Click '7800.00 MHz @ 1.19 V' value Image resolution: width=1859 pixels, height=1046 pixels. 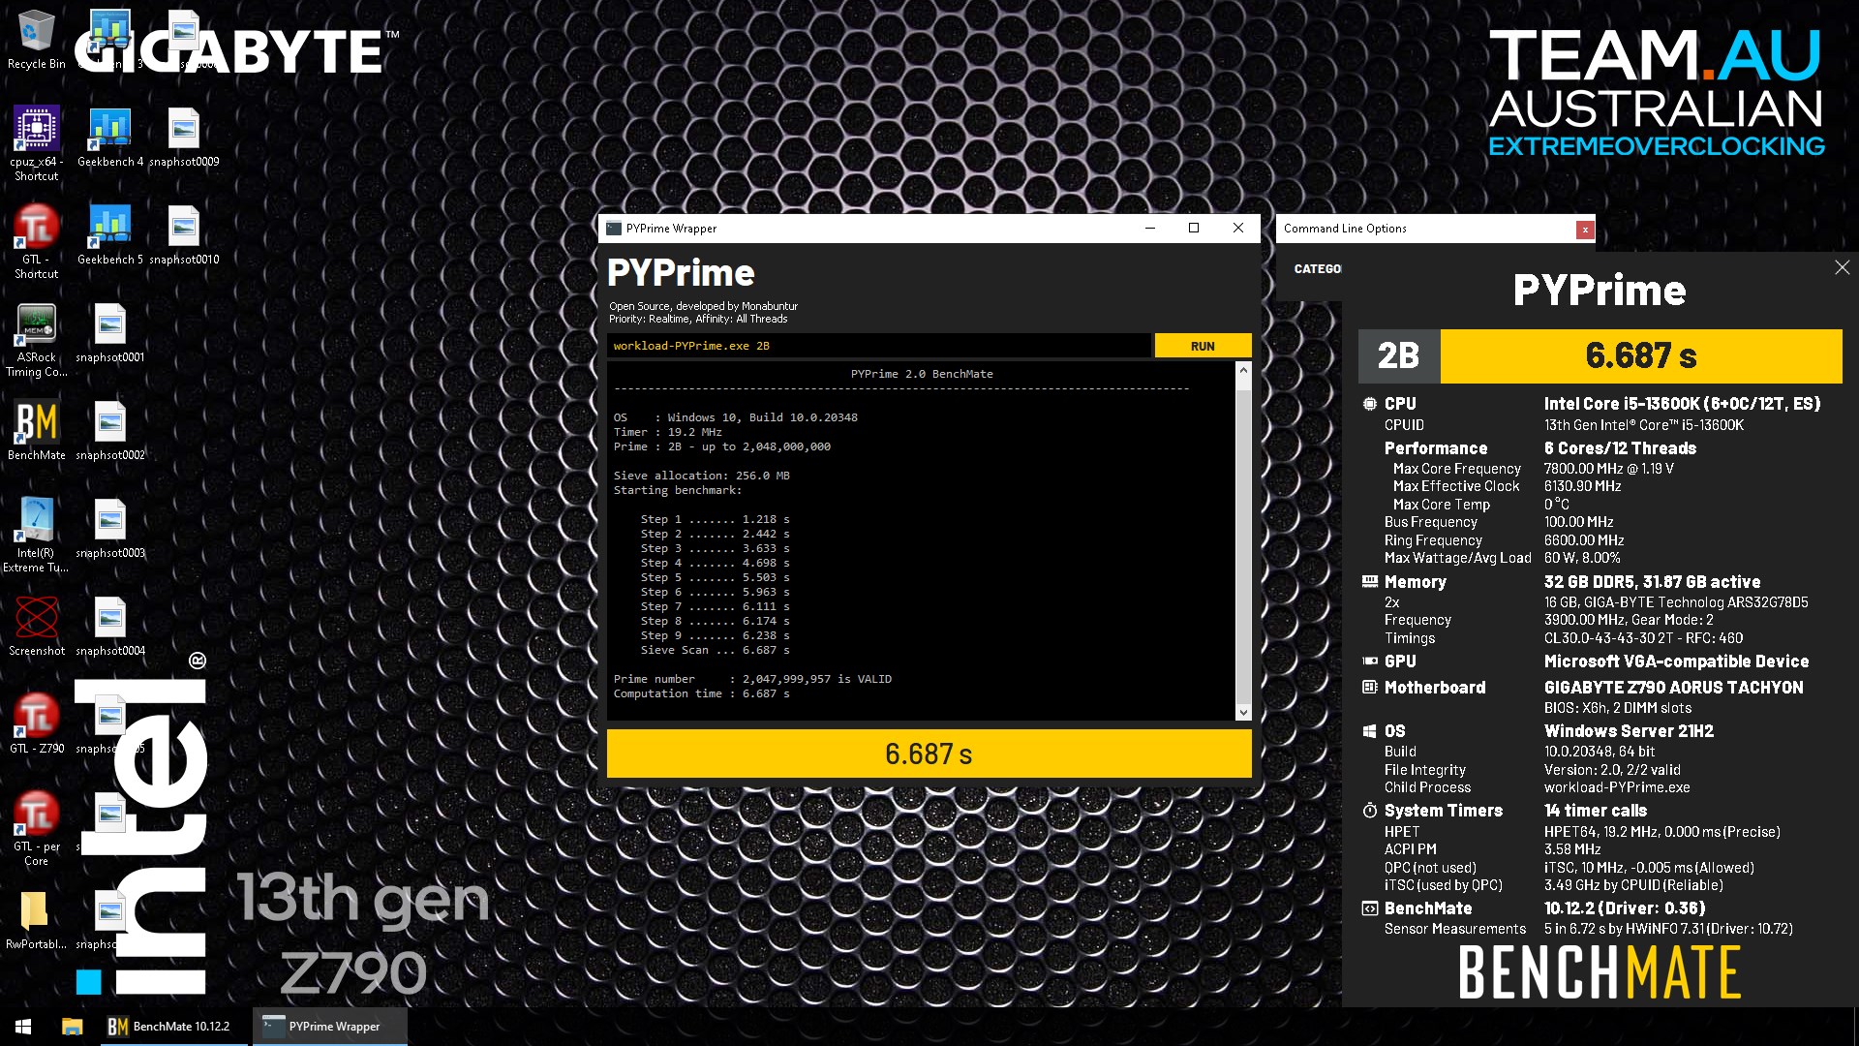click(1608, 469)
